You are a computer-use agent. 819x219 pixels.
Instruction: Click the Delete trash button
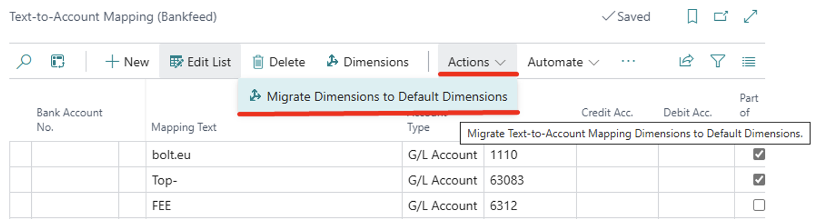pos(279,62)
